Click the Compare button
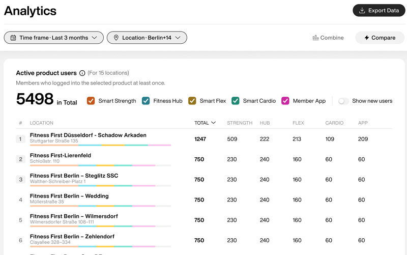Image resolution: width=407 pixels, height=255 pixels. click(380, 38)
